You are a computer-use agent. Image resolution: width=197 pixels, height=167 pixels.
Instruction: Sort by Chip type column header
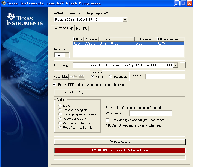[x=91, y=39]
